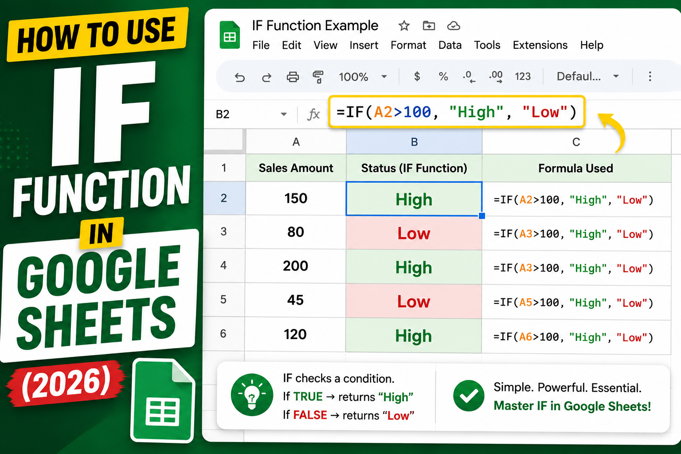
Task: Click the print icon
Action: click(293, 77)
